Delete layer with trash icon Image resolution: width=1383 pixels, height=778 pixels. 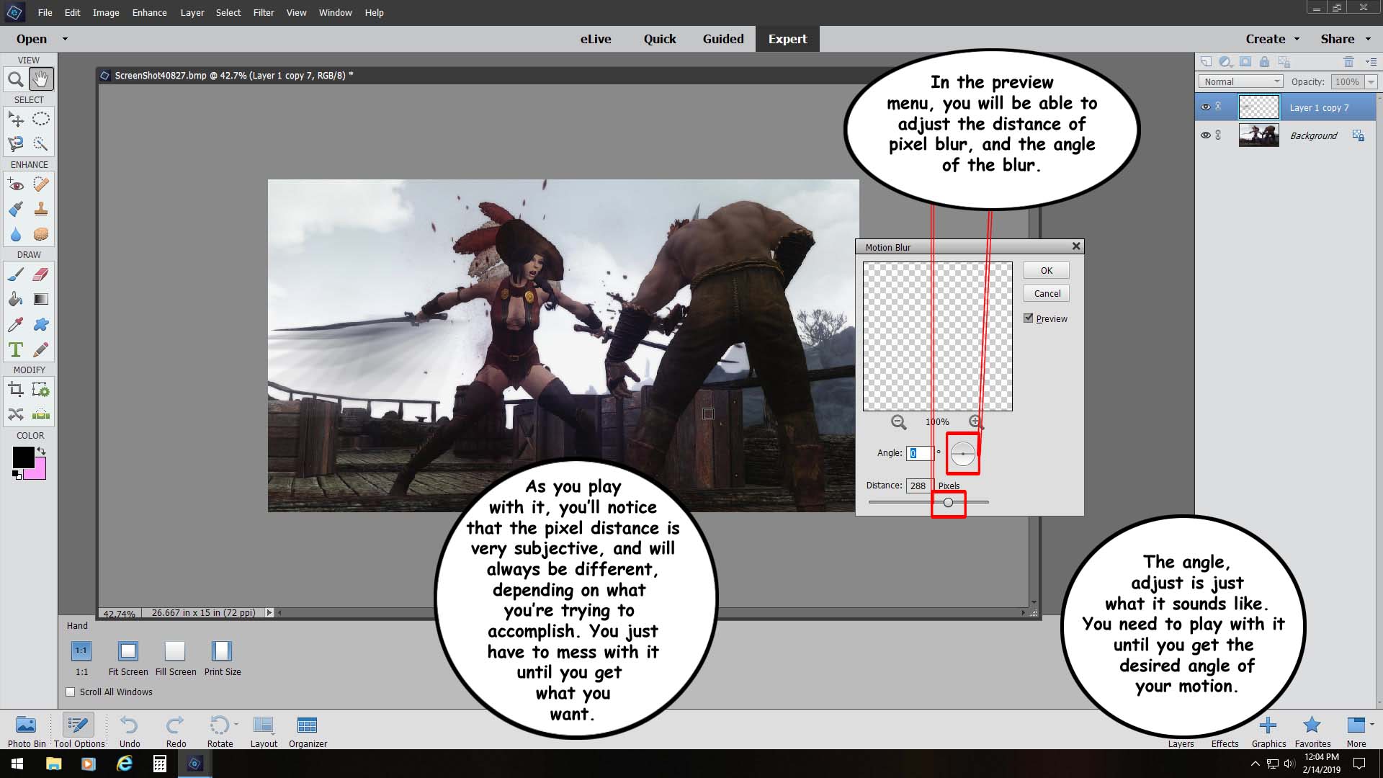[1348, 62]
